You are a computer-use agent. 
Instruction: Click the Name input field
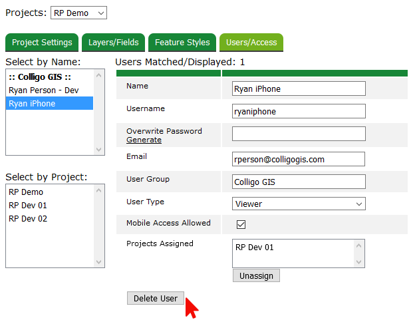coord(299,89)
